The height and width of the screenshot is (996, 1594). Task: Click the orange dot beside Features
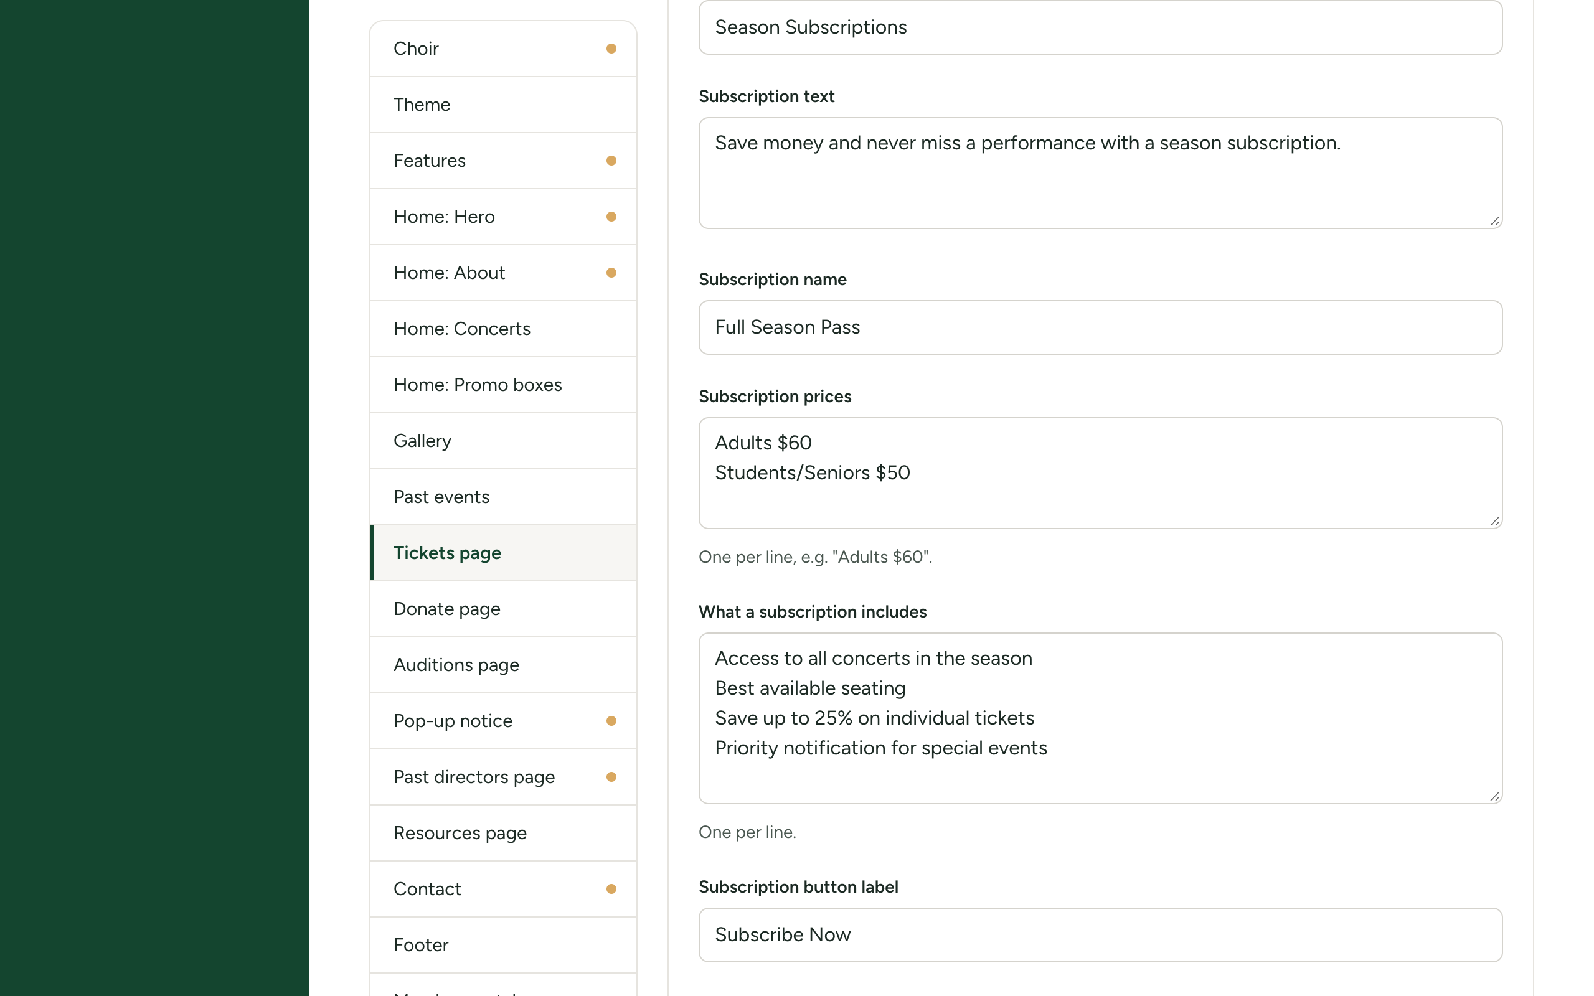611,161
